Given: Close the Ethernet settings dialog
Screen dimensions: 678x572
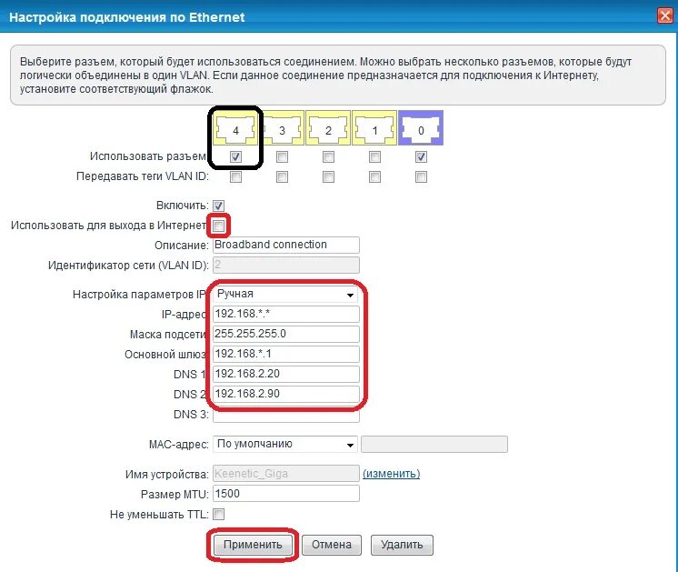Looking at the screenshot, I should tap(665, 16).
